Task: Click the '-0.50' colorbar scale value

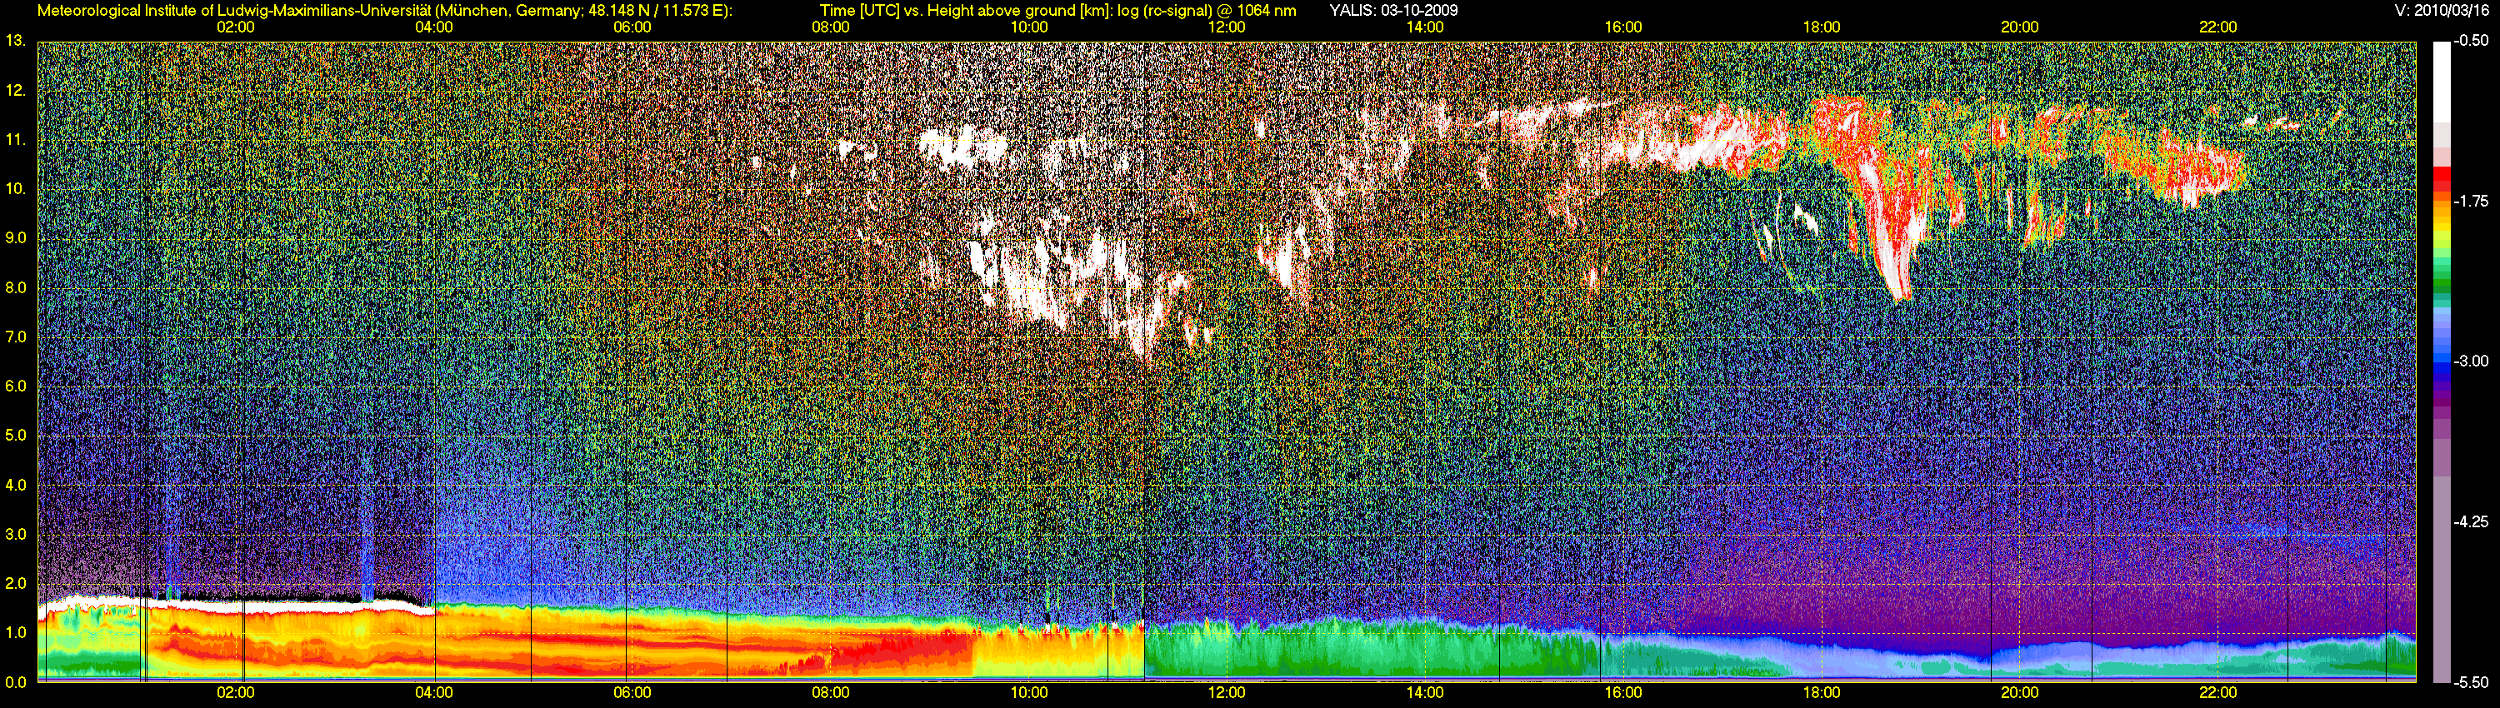Action: pyautogui.click(x=2471, y=41)
